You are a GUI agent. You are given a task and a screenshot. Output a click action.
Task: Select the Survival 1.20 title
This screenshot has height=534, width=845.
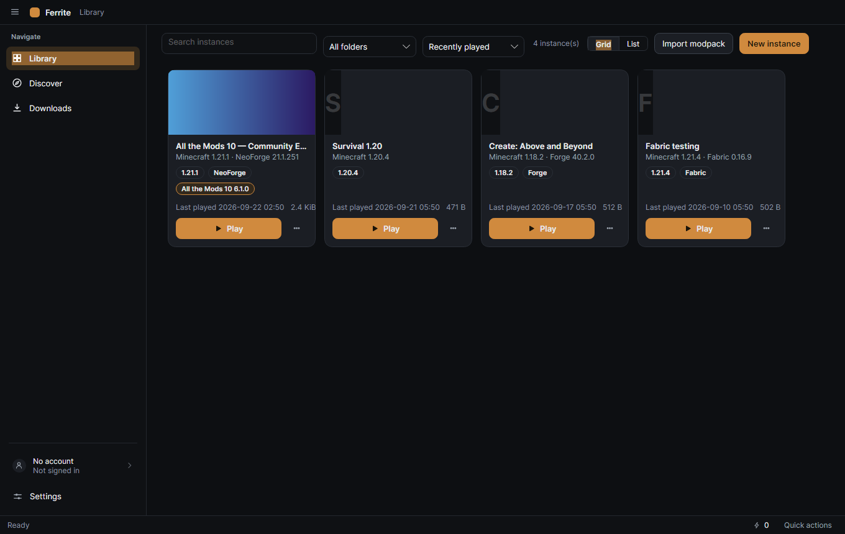tap(357, 147)
